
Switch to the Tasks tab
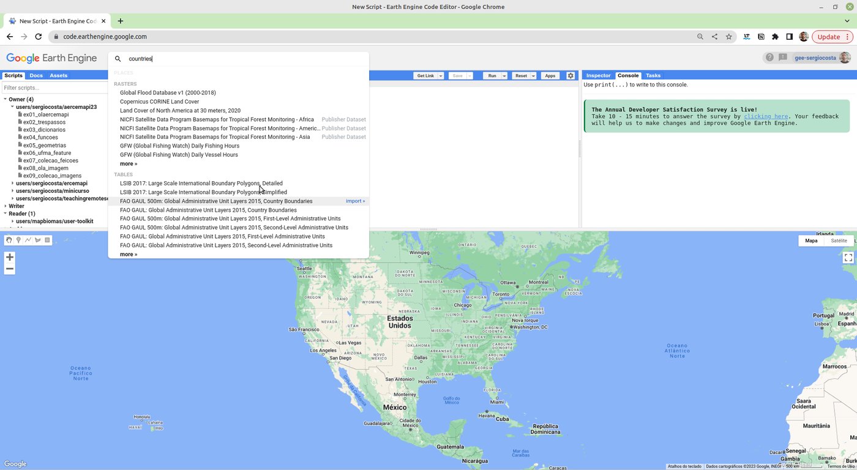653,76
